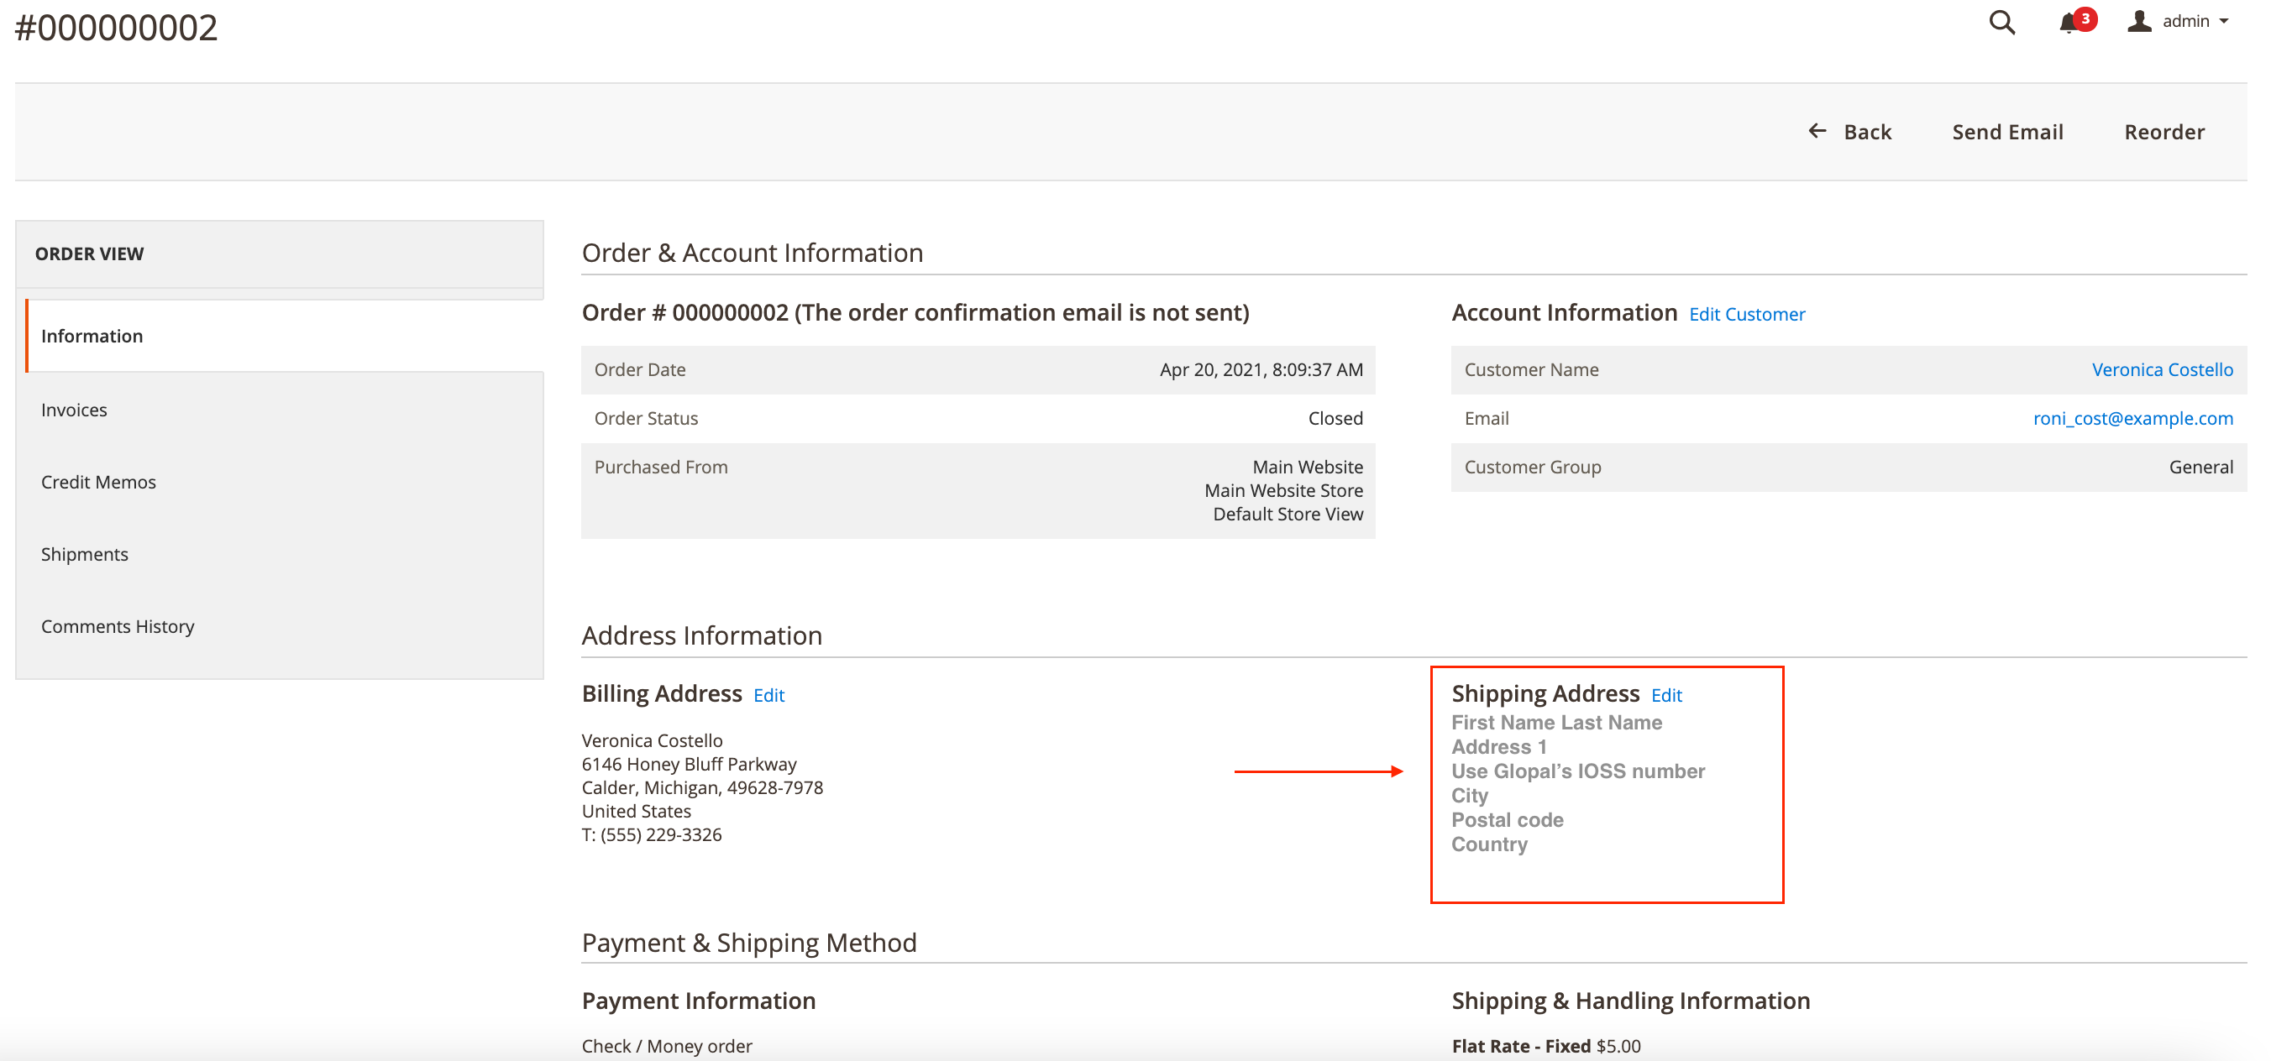The image size is (2271, 1061).
Task: Click the Default Store View text
Action: coord(1288,515)
